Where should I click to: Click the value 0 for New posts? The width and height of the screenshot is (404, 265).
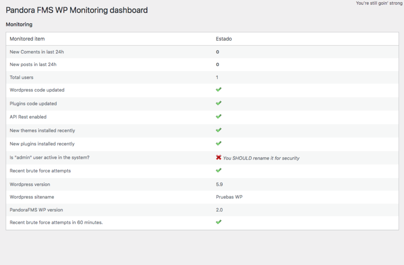(218, 64)
